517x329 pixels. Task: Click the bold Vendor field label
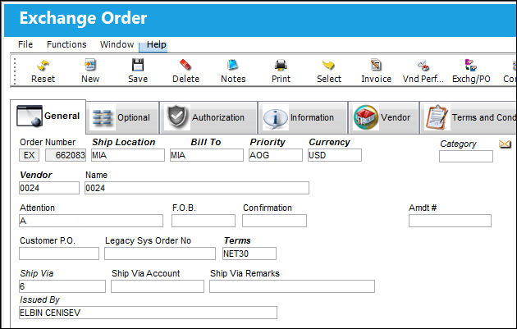click(x=36, y=175)
